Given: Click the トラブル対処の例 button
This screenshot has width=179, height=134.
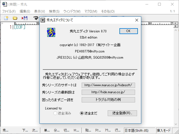Looking at the screenshot, I should point(108,100).
